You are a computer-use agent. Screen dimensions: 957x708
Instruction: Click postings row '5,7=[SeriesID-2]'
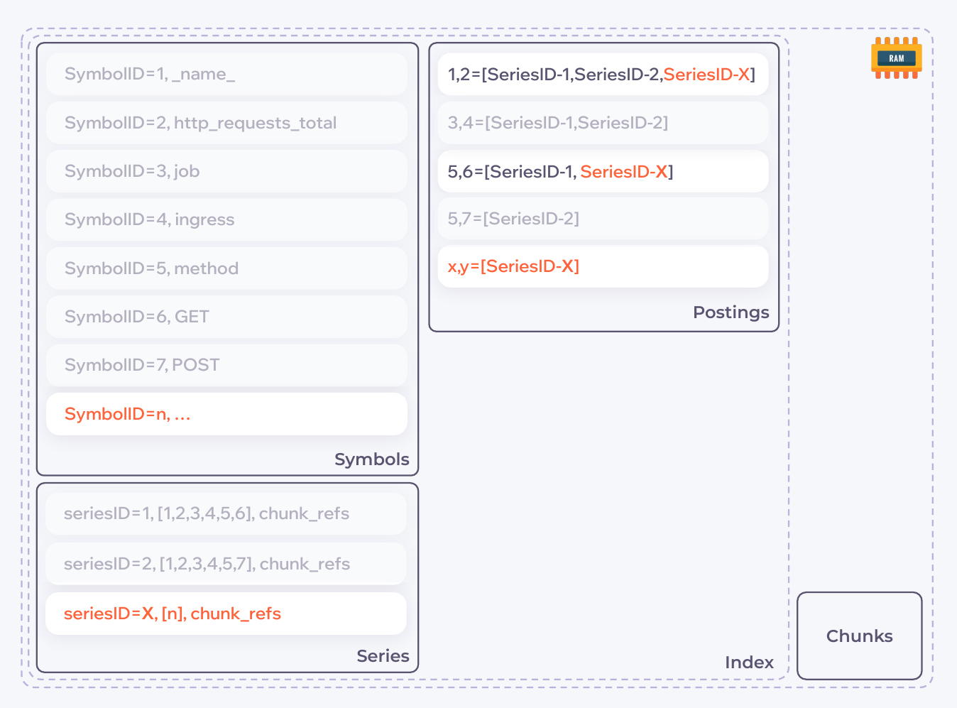603,219
